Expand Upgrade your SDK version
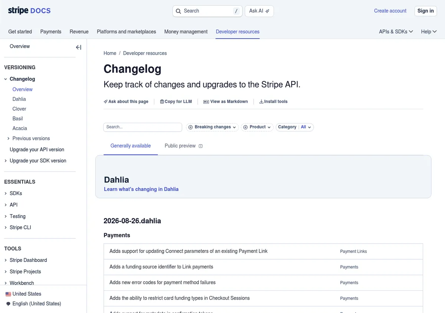 click(x=6, y=161)
